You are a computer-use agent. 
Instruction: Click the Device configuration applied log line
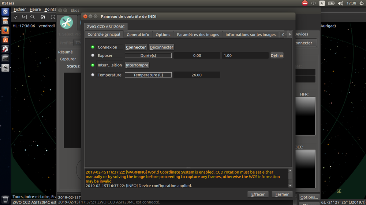[139, 186]
